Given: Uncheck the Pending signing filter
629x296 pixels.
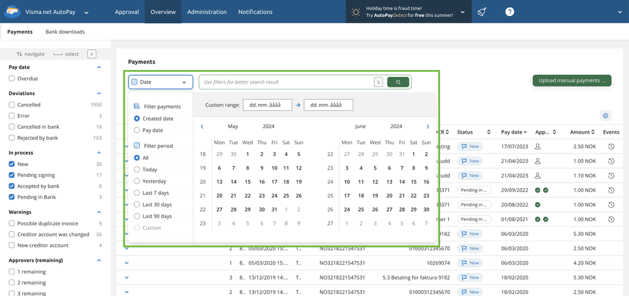Looking at the screenshot, I should (x=12, y=175).
